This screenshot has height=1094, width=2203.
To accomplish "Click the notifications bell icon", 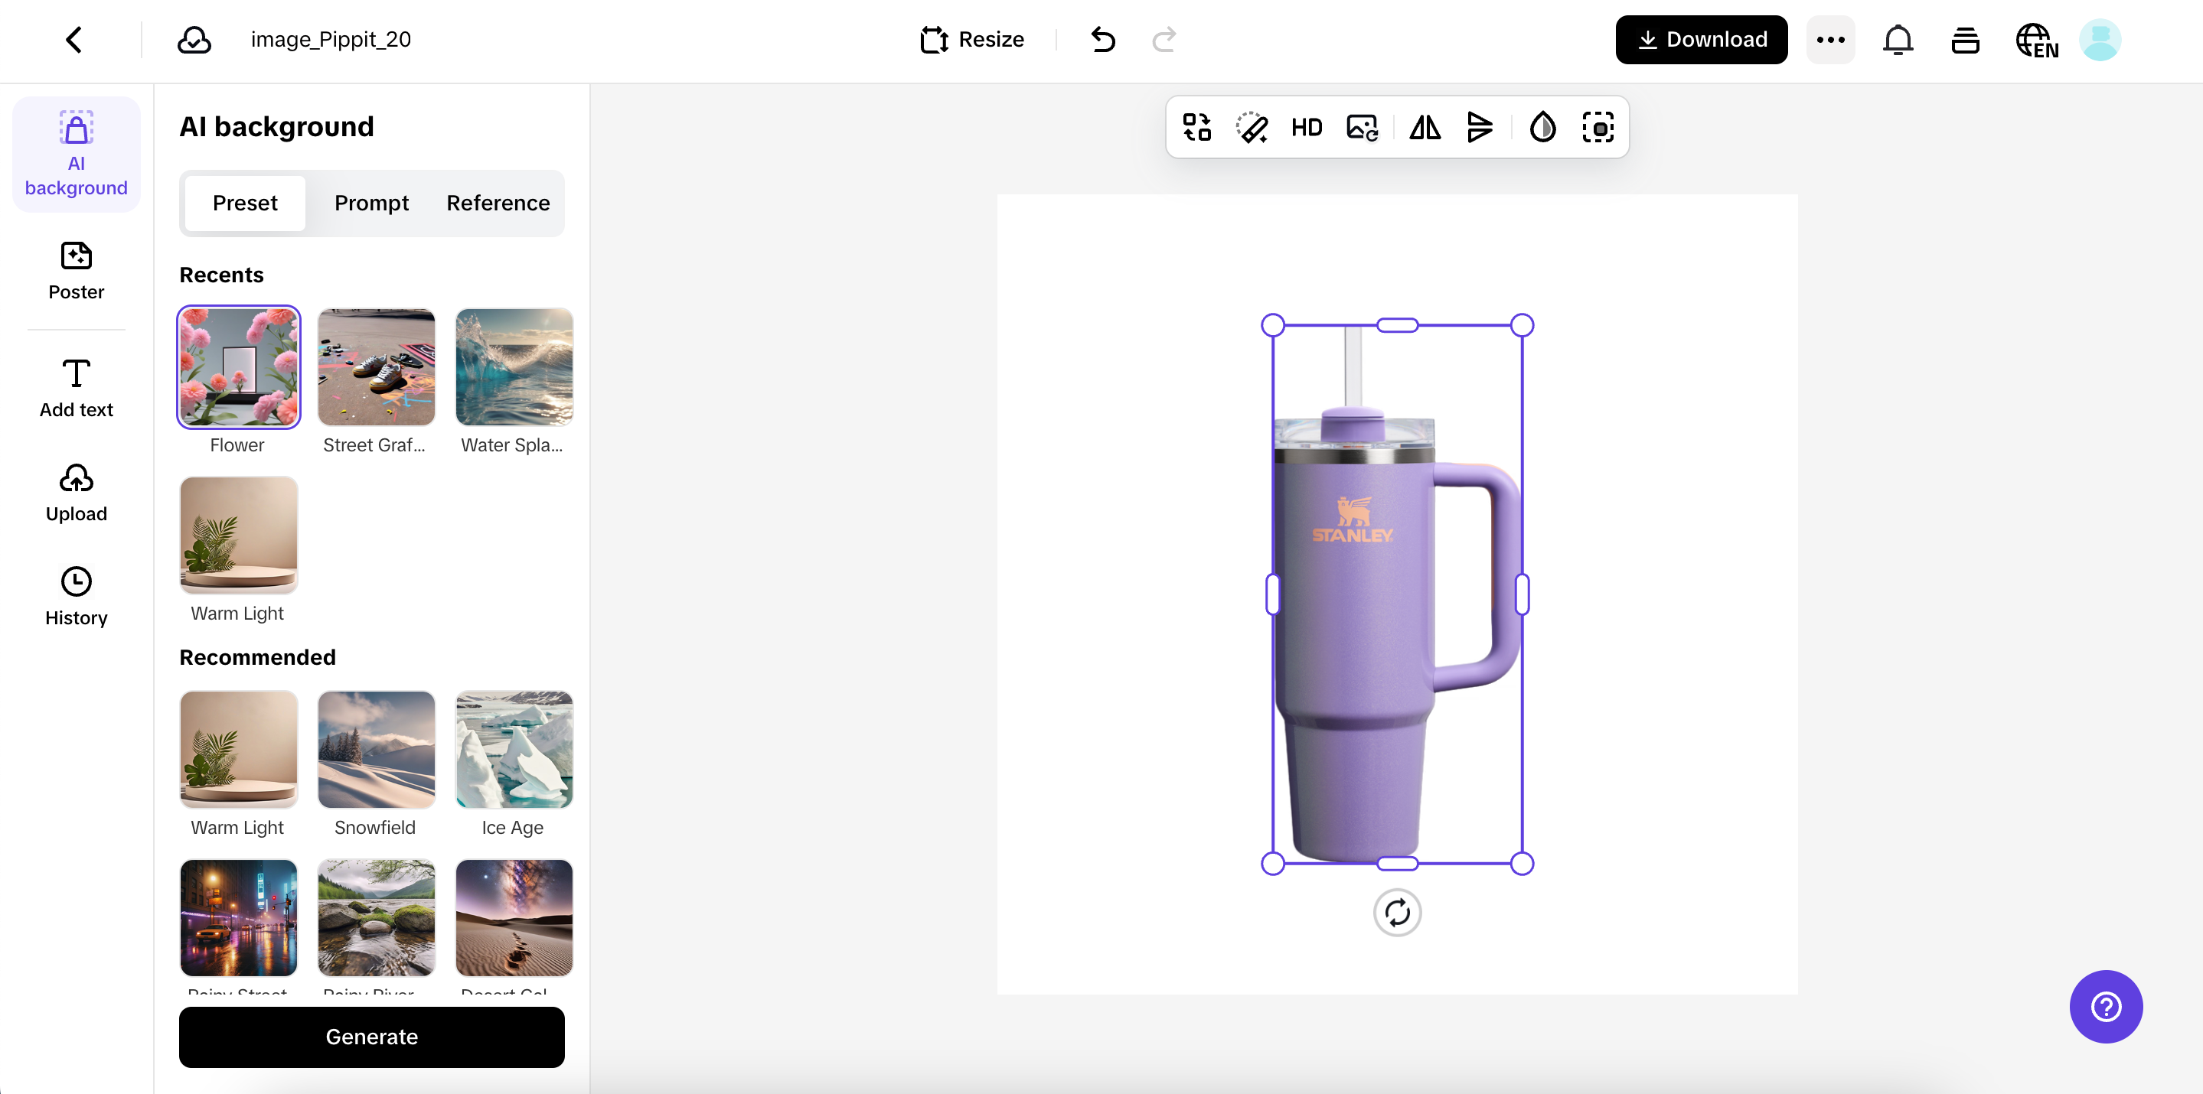I will (1898, 41).
